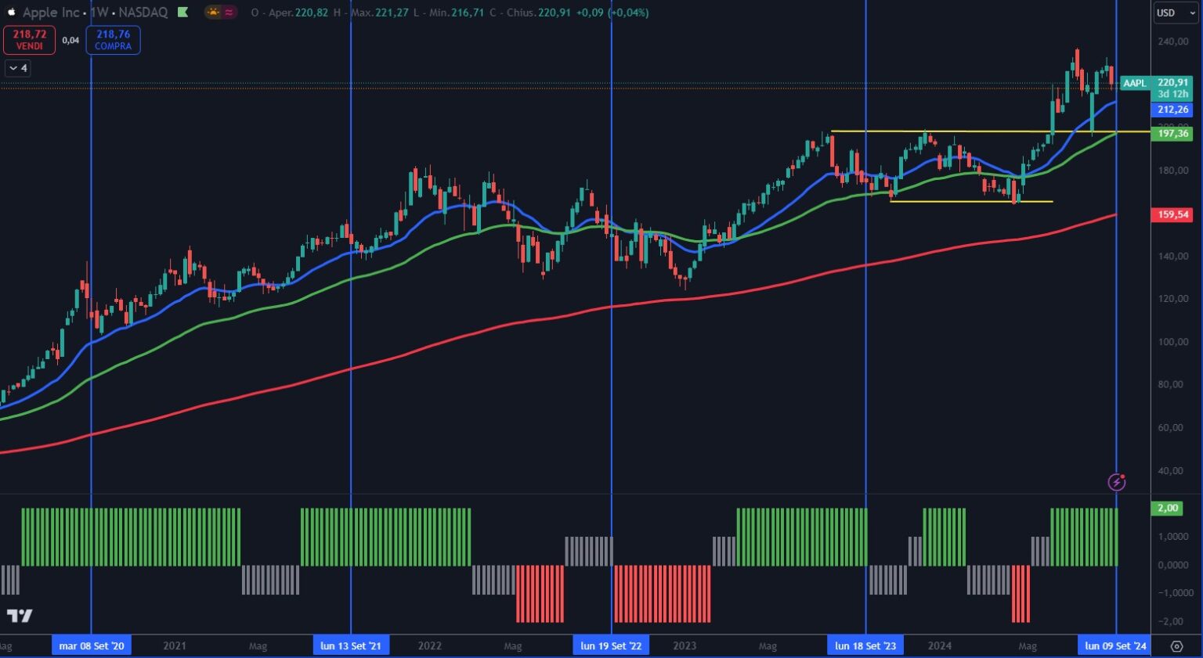Open the purple lightning event marker

pos(1117,482)
